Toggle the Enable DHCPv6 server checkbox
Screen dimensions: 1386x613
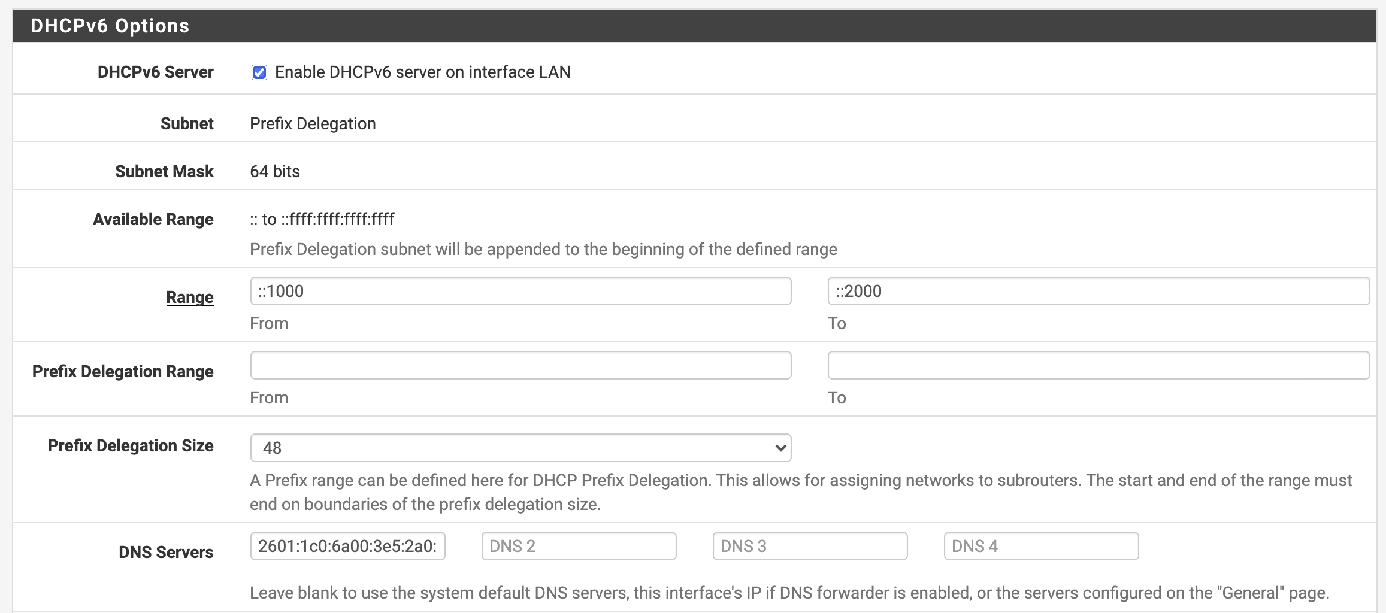point(259,72)
